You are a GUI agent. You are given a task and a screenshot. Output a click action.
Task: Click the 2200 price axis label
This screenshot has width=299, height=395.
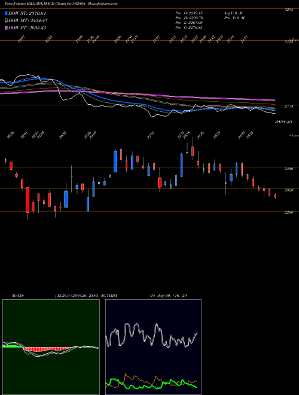pos(288,212)
